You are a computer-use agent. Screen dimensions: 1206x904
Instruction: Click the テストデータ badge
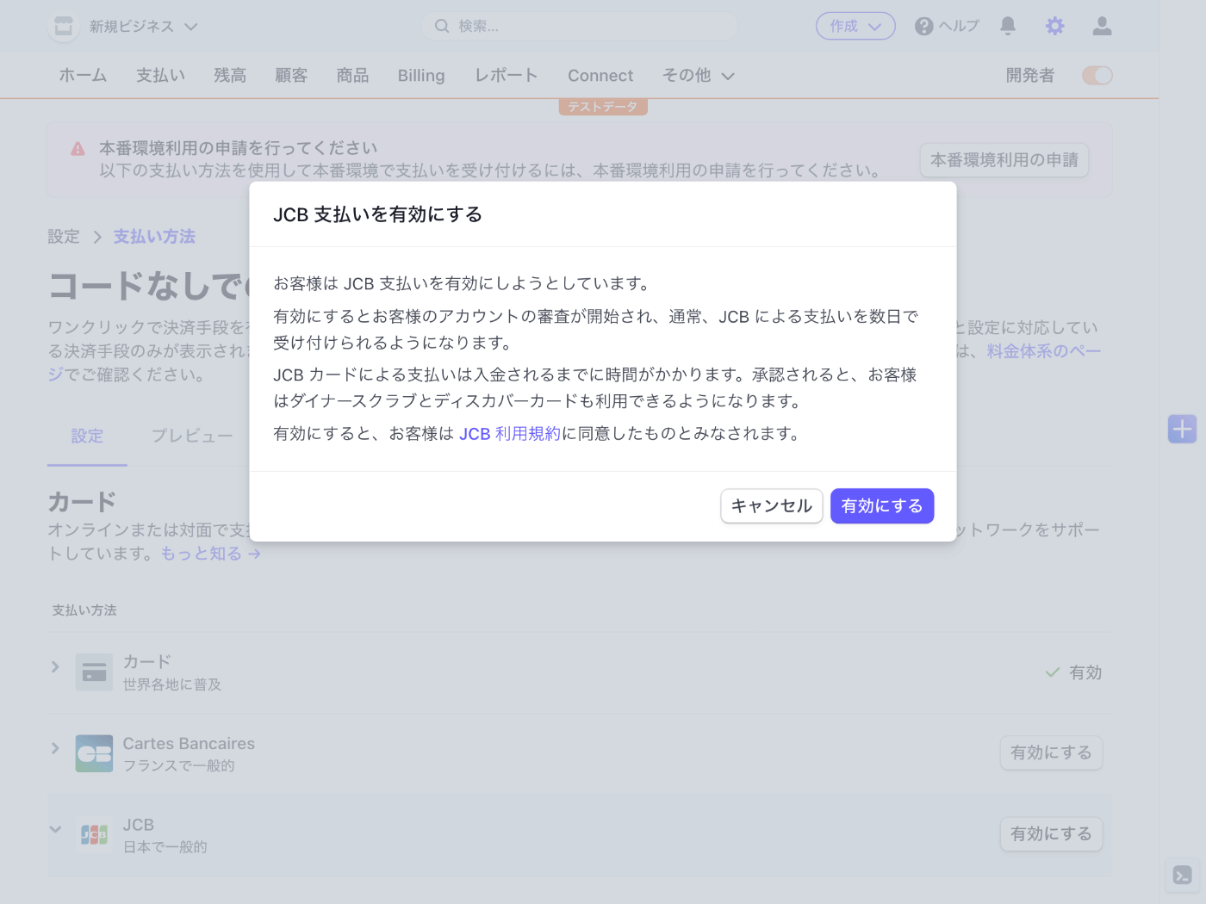(x=603, y=107)
